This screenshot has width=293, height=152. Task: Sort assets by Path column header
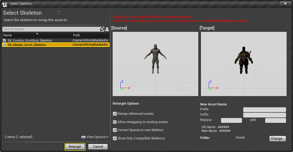77,35
